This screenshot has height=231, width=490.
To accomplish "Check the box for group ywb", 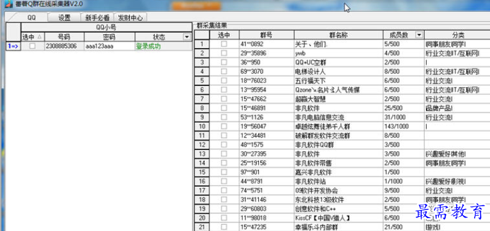I will click(224, 53).
